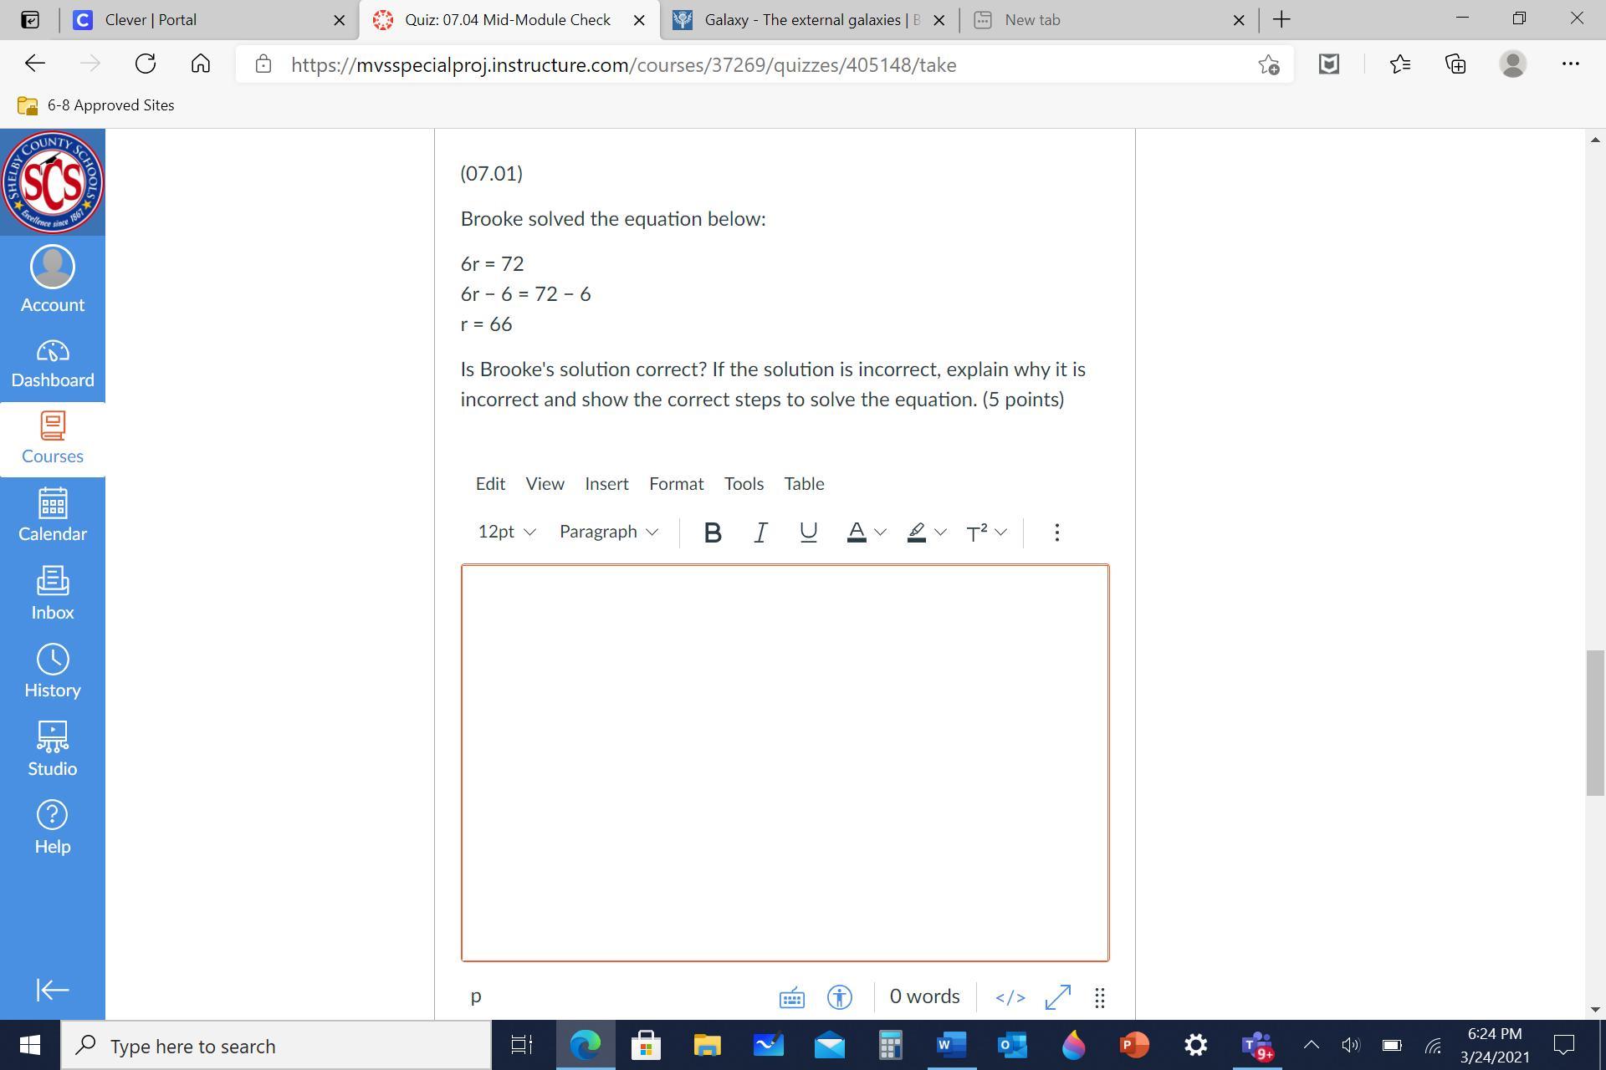Image resolution: width=1606 pixels, height=1070 pixels.
Task: Open Studio from the Canvas sidebar
Action: point(52,749)
